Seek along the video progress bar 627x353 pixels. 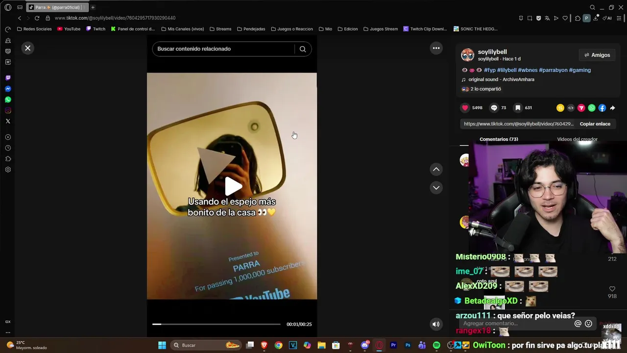(x=216, y=324)
